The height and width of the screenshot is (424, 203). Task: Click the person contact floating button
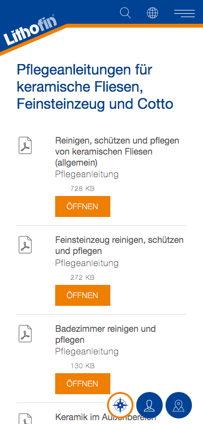(x=149, y=405)
